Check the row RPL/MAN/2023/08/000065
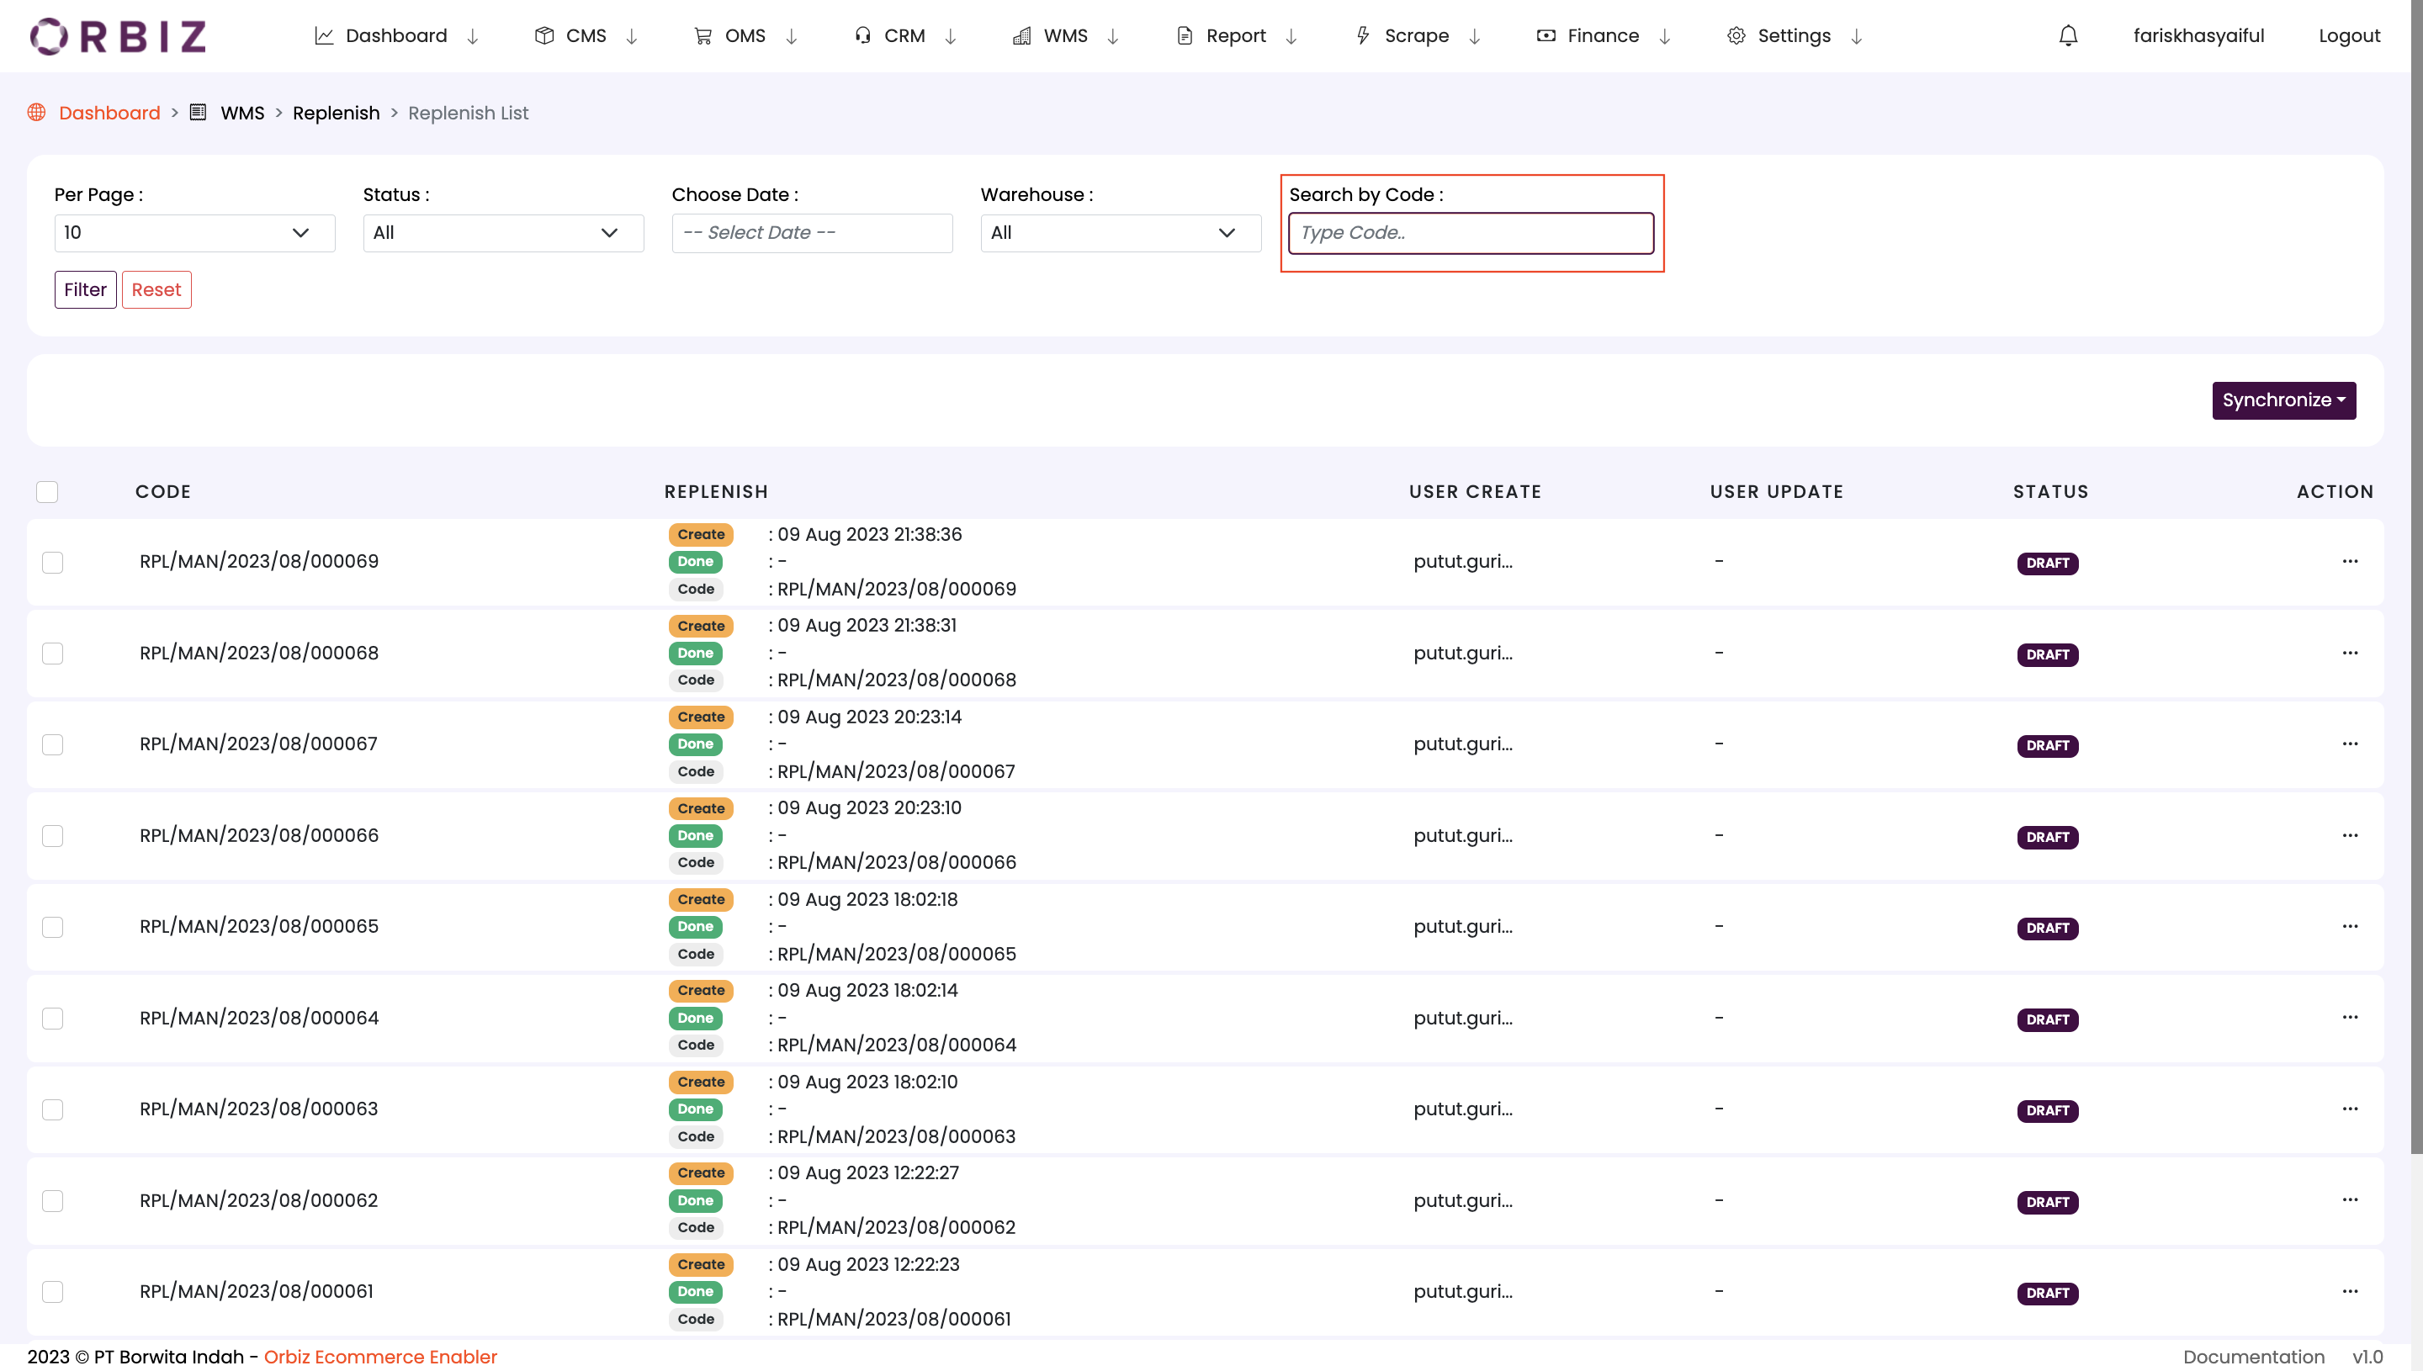 pos(53,928)
